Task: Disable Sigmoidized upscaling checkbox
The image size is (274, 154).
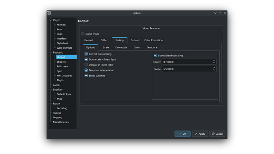Action: click(155, 56)
